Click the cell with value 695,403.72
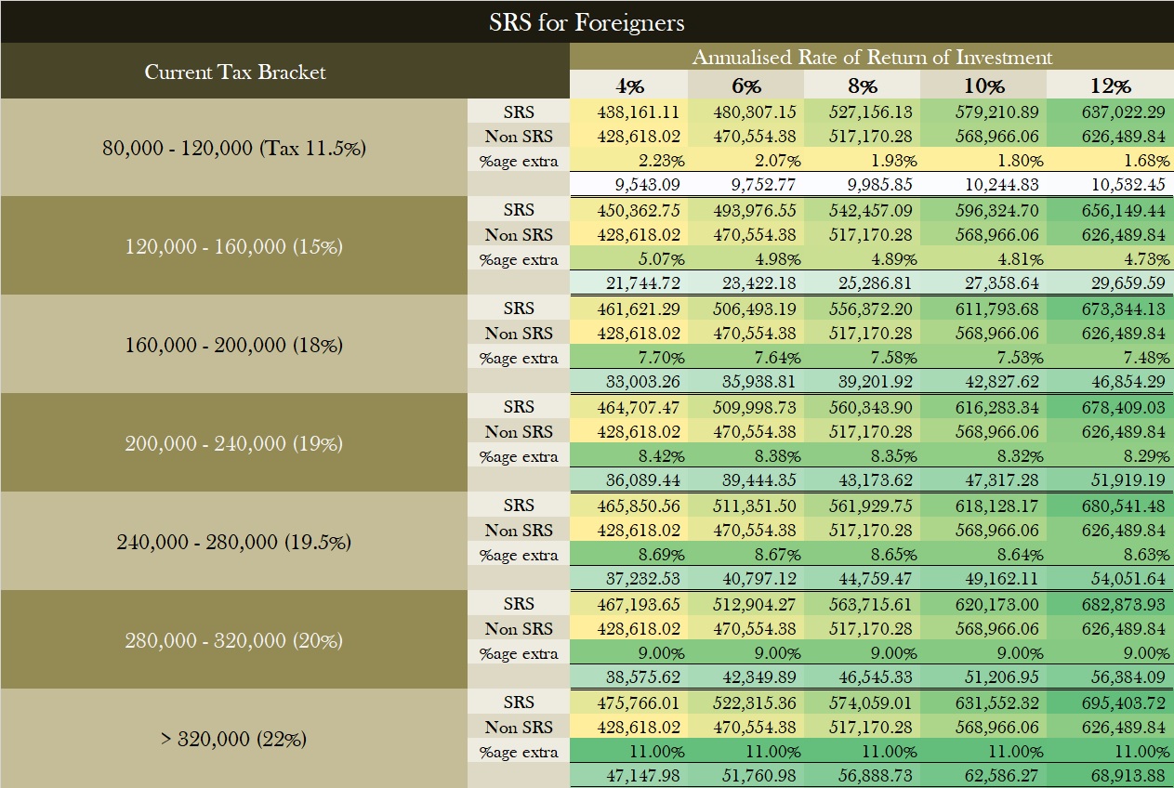 [1110, 703]
